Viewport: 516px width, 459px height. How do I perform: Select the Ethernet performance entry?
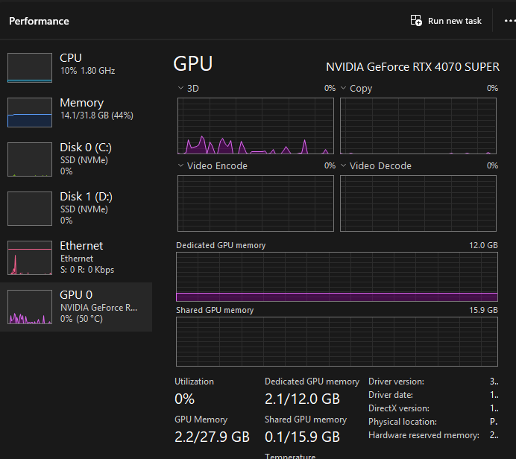[76, 258]
